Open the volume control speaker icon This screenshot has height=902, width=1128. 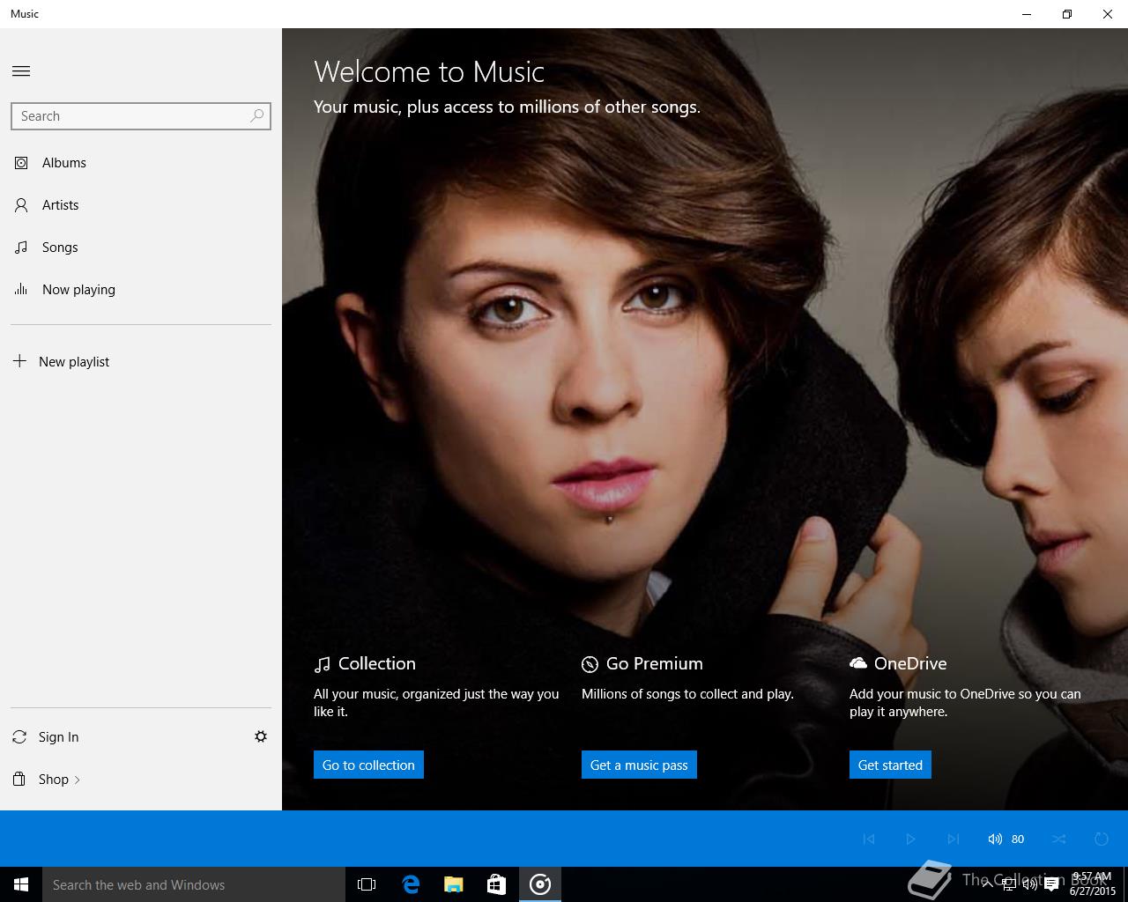(x=995, y=839)
